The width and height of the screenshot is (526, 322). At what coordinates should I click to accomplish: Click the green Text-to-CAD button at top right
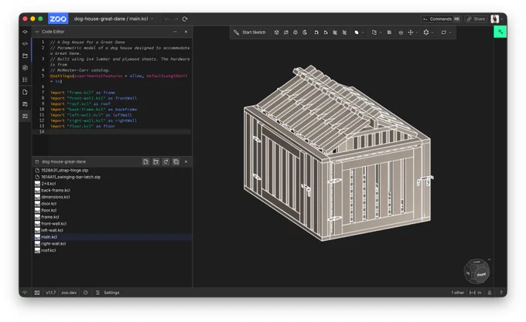(500, 32)
